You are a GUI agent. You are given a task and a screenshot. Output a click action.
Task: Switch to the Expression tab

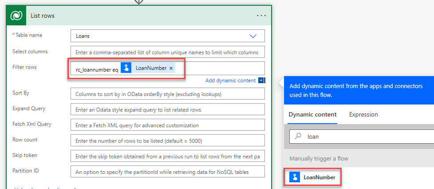point(363,114)
